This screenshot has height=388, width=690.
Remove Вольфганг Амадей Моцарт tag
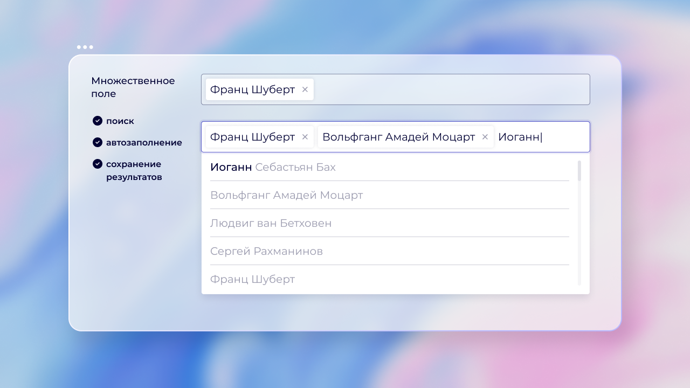tap(485, 137)
